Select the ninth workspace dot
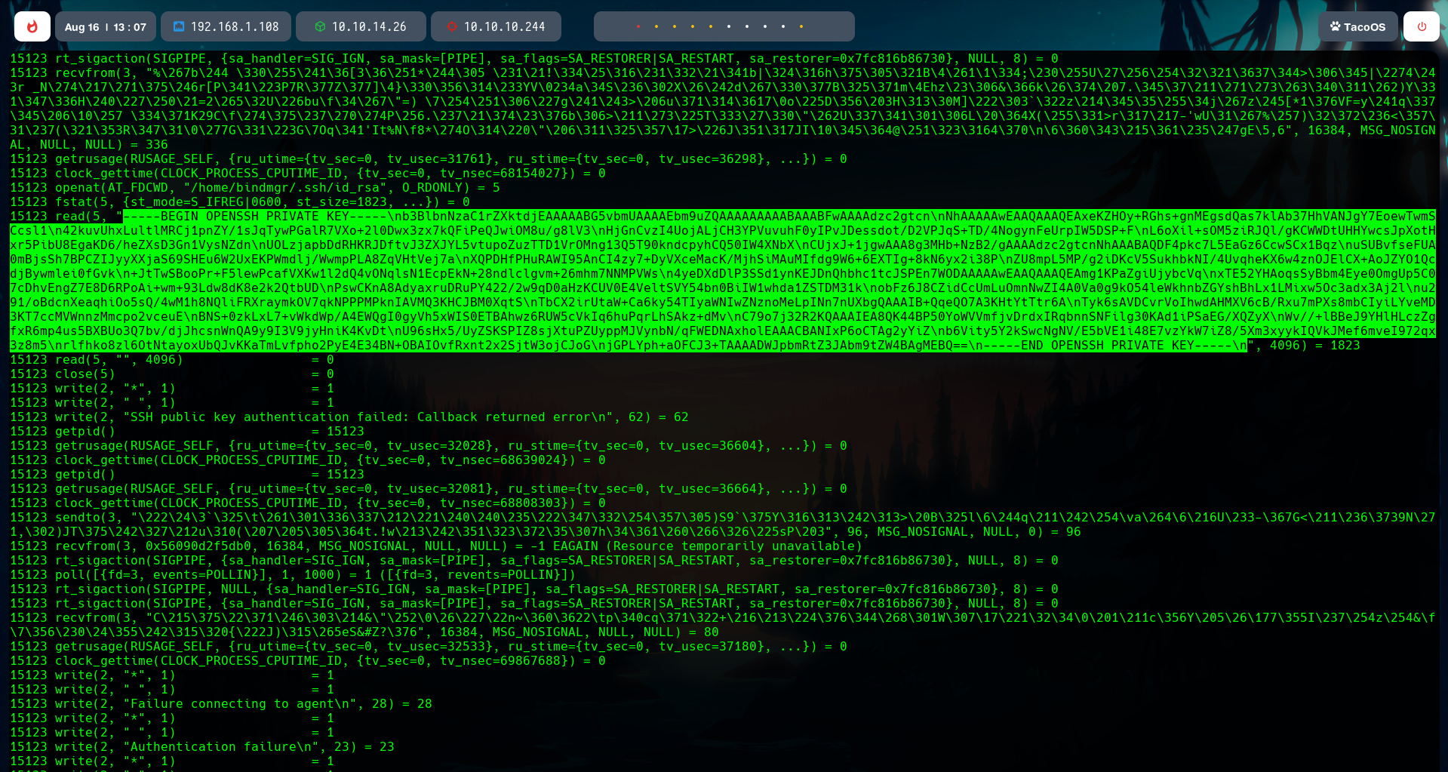1448x772 pixels. 783,27
